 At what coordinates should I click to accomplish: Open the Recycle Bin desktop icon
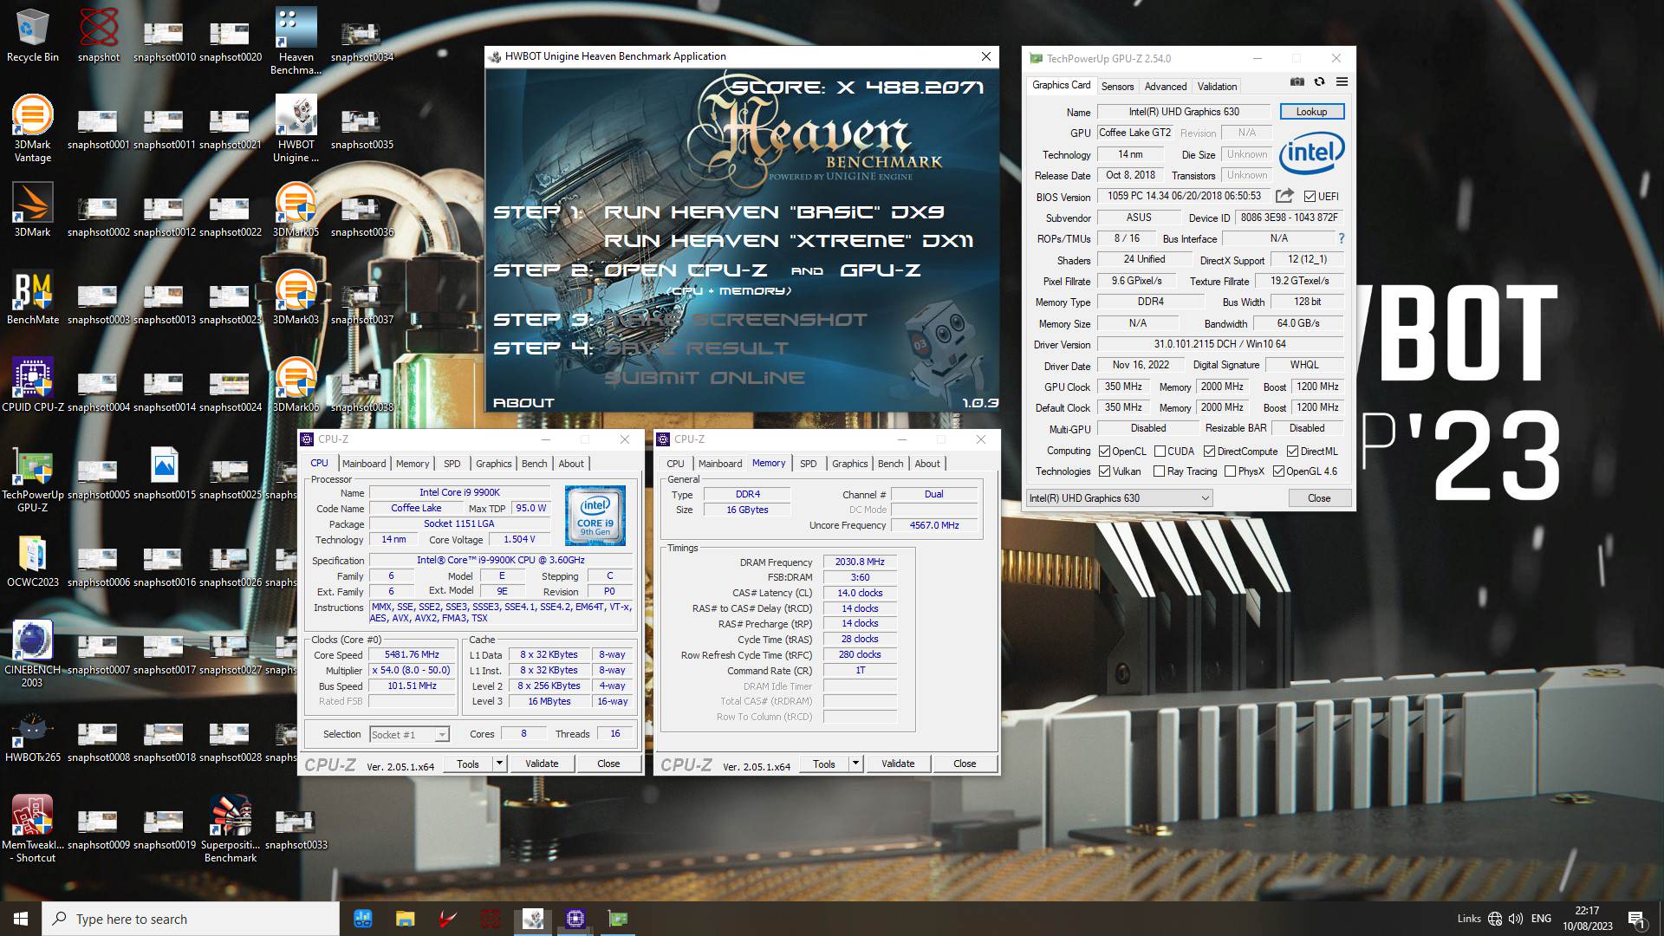pyautogui.click(x=33, y=36)
